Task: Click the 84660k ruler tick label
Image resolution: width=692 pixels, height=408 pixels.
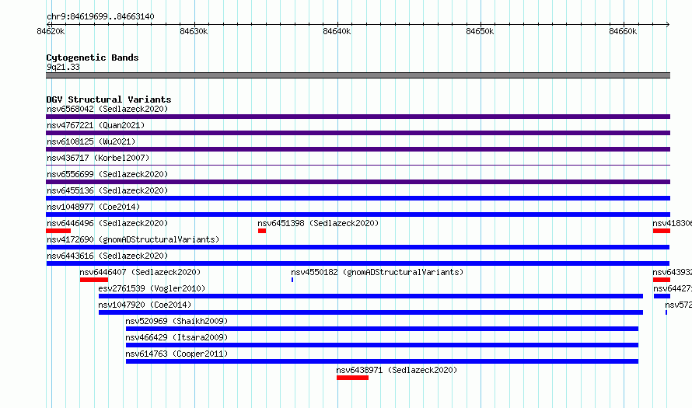Action: point(623,31)
